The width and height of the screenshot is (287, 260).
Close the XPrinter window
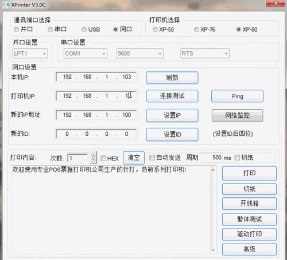click(276, 3)
